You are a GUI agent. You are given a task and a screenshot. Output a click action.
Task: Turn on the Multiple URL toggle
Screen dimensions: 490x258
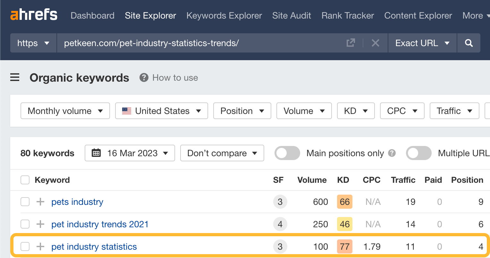tap(418, 153)
